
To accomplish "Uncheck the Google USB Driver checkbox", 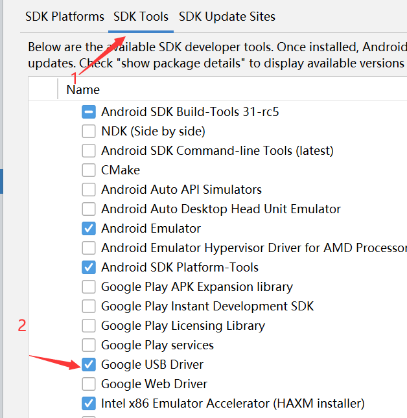I will (x=89, y=365).
